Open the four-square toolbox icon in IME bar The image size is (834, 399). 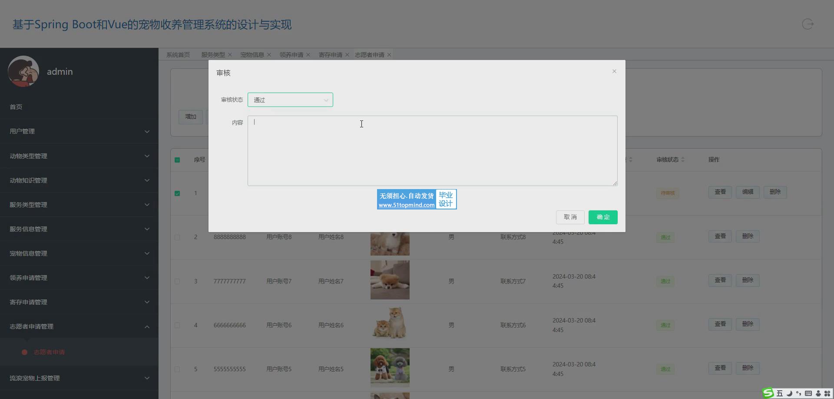827,393
